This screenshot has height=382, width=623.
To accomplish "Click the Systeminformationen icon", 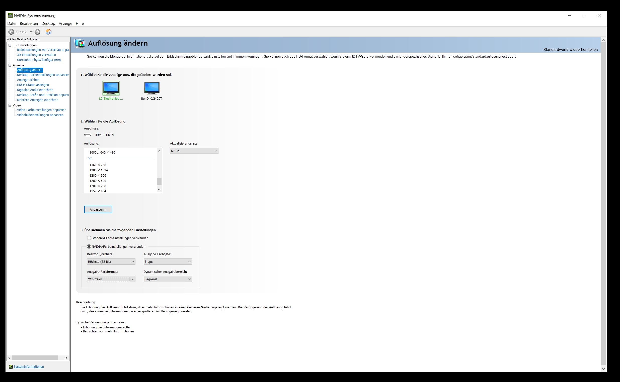I will pyautogui.click(x=11, y=366).
